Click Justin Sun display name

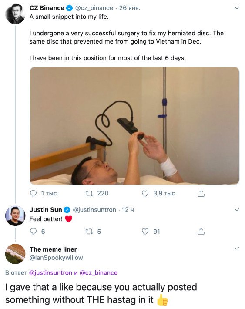pyautogui.click(x=46, y=210)
